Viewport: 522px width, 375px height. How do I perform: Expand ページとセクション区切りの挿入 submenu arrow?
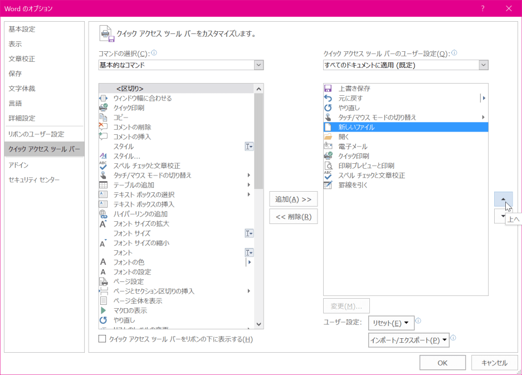[x=248, y=291]
